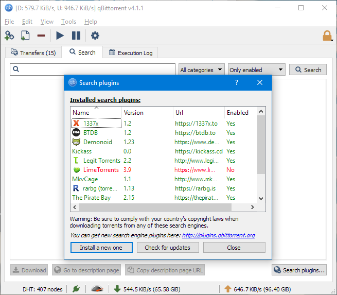Click the lock UI padlock icon
The height and width of the screenshot is (295, 337).
pos(327,36)
